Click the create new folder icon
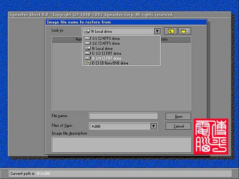Viewport: 239px width, 179px height. pyautogui.click(x=185, y=31)
